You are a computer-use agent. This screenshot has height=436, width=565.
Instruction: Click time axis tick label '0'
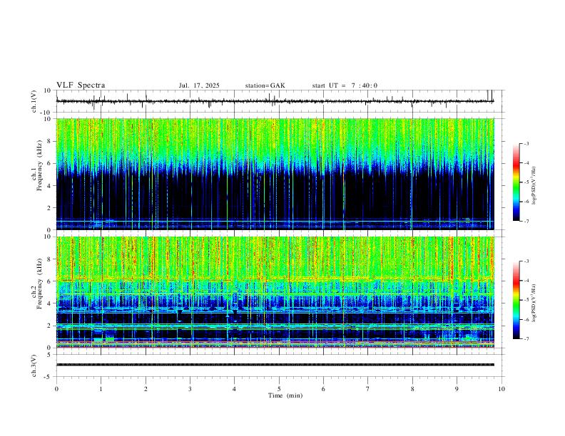coord(56,389)
